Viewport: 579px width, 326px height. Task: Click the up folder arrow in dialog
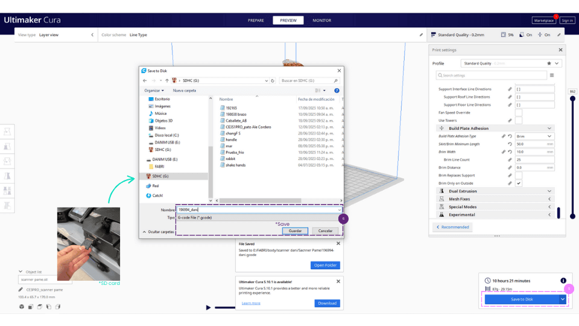pos(166,80)
